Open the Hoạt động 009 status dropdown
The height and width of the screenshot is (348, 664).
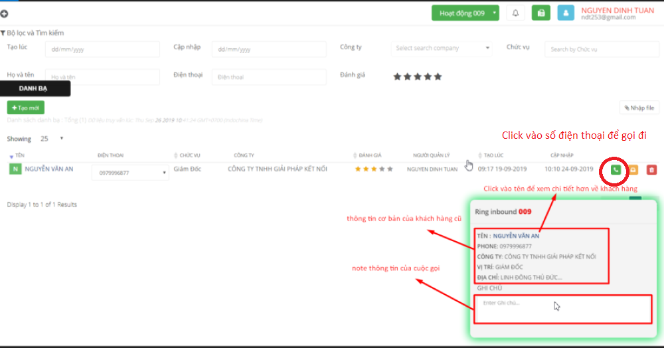click(465, 13)
